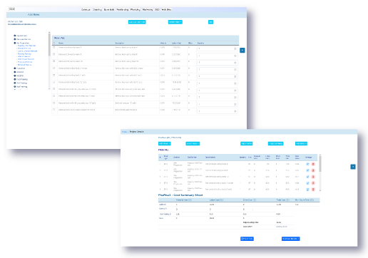Tick the checkbox of the fifth upper table row
The height and width of the screenshot is (258, 368).
point(54,75)
